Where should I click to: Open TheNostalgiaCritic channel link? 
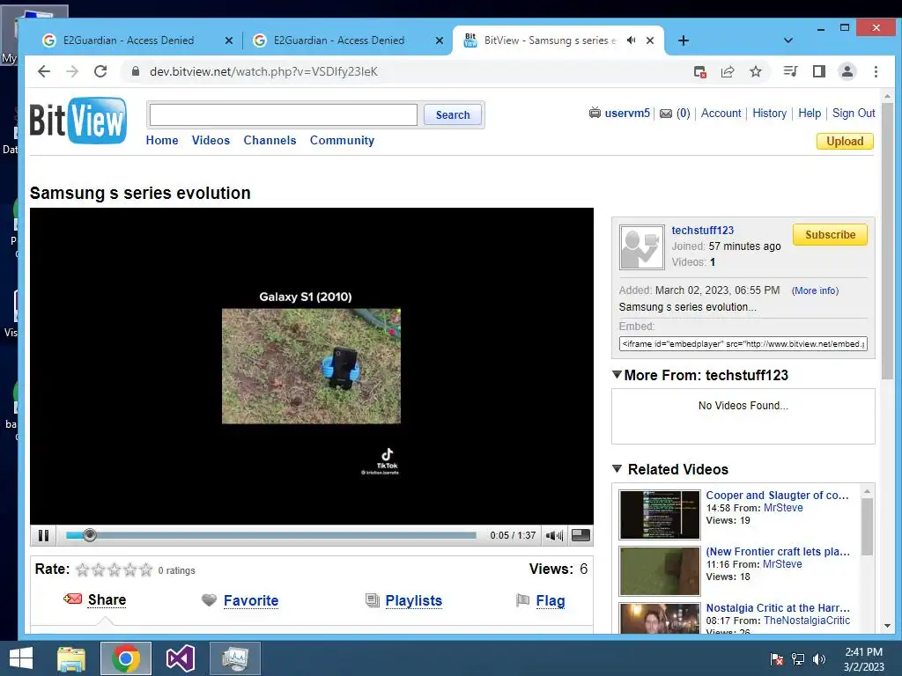tap(807, 621)
